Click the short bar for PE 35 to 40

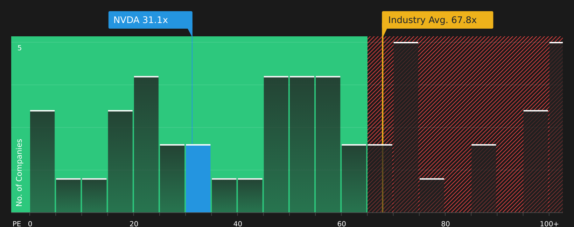[224, 196]
